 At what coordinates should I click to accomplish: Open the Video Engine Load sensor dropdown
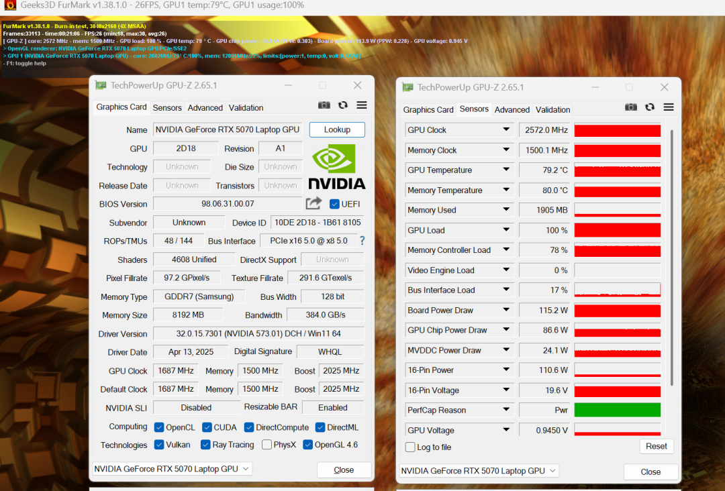pos(506,270)
